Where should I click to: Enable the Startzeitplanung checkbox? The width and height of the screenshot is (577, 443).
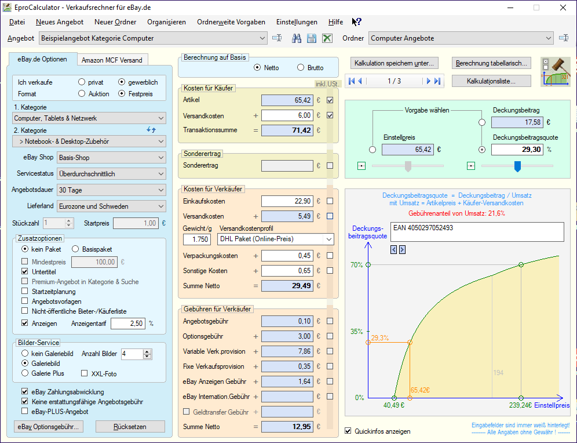pos(24,291)
